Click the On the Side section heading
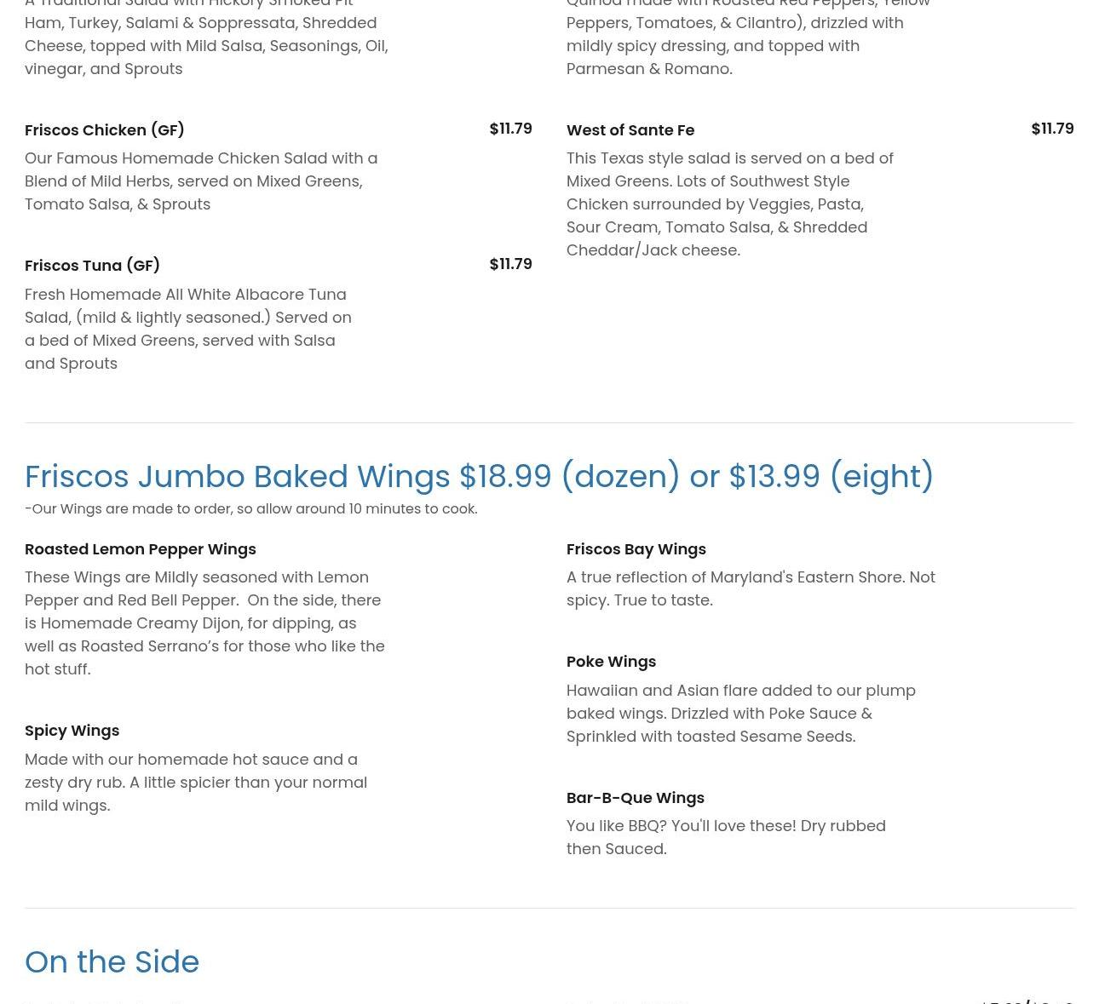1099x1004 pixels. (x=112, y=961)
